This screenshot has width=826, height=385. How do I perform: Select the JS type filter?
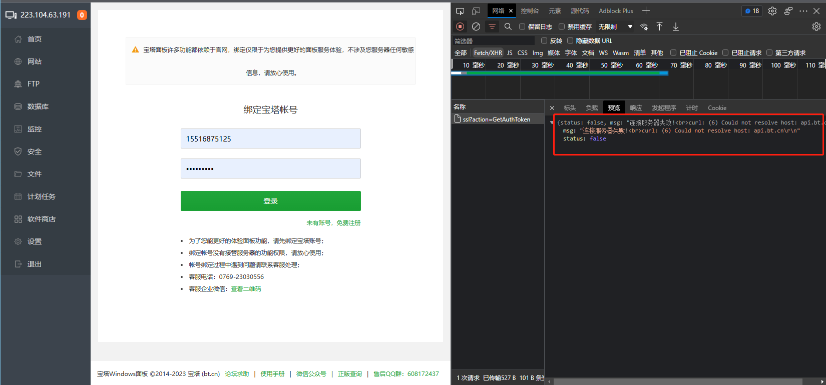510,53
